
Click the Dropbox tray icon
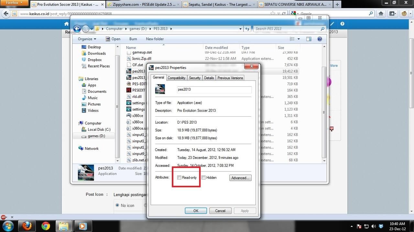pyautogui.click(x=381, y=226)
